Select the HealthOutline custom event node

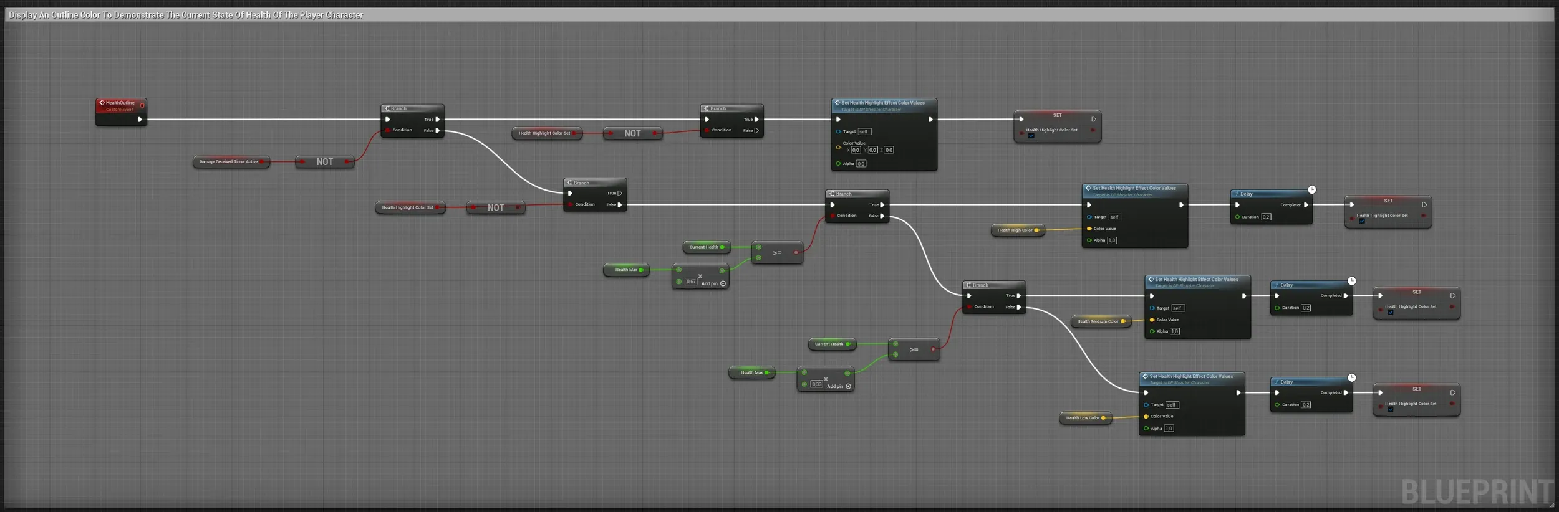pyautogui.click(x=121, y=112)
